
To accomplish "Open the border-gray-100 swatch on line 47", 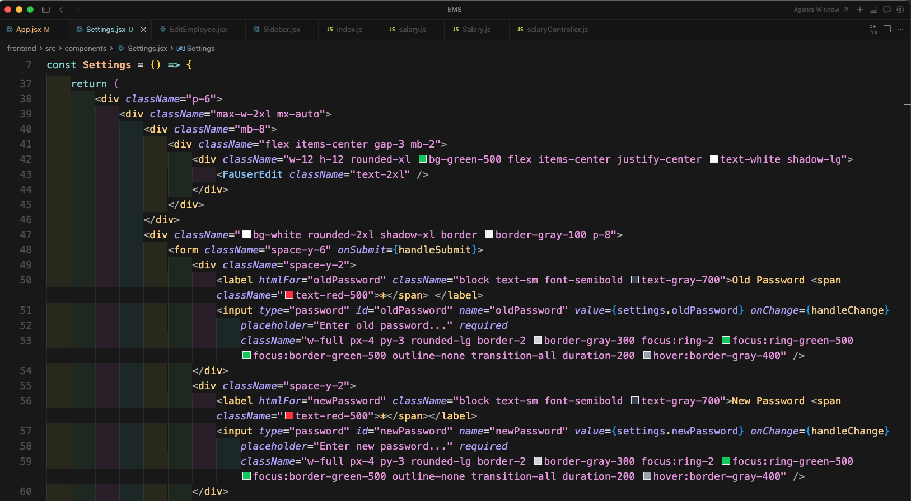I will click(x=489, y=235).
